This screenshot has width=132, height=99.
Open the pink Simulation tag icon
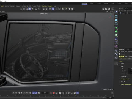[116, 46]
